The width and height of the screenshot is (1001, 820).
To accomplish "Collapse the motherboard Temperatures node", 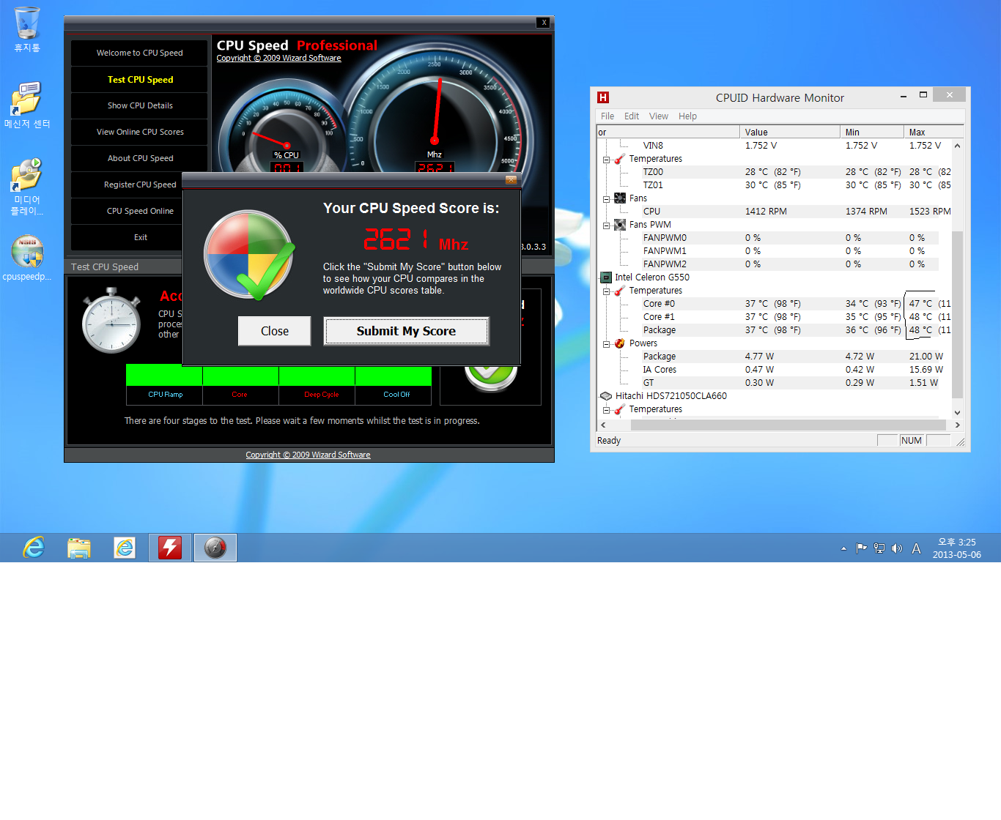I will (607, 160).
